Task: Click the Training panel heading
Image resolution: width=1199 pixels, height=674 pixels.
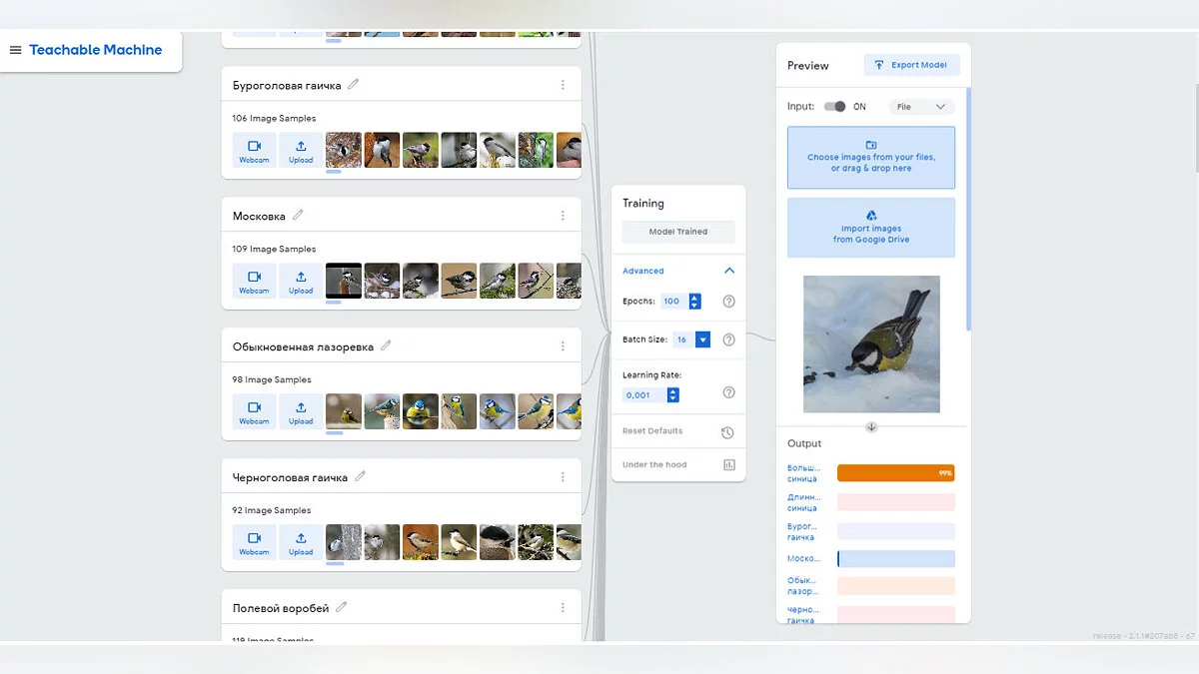Action: (643, 203)
